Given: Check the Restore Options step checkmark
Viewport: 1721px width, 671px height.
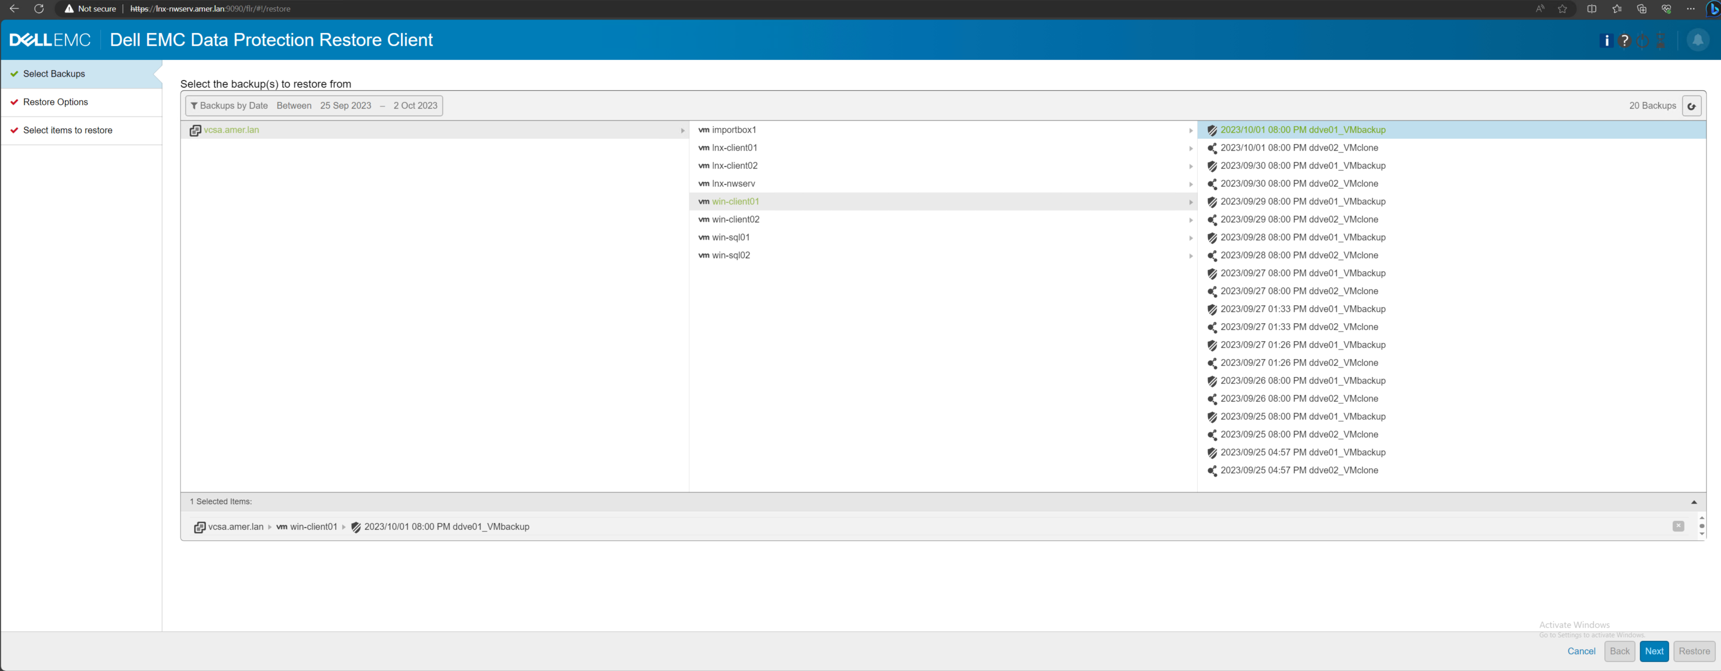Looking at the screenshot, I should click(14, 101).
